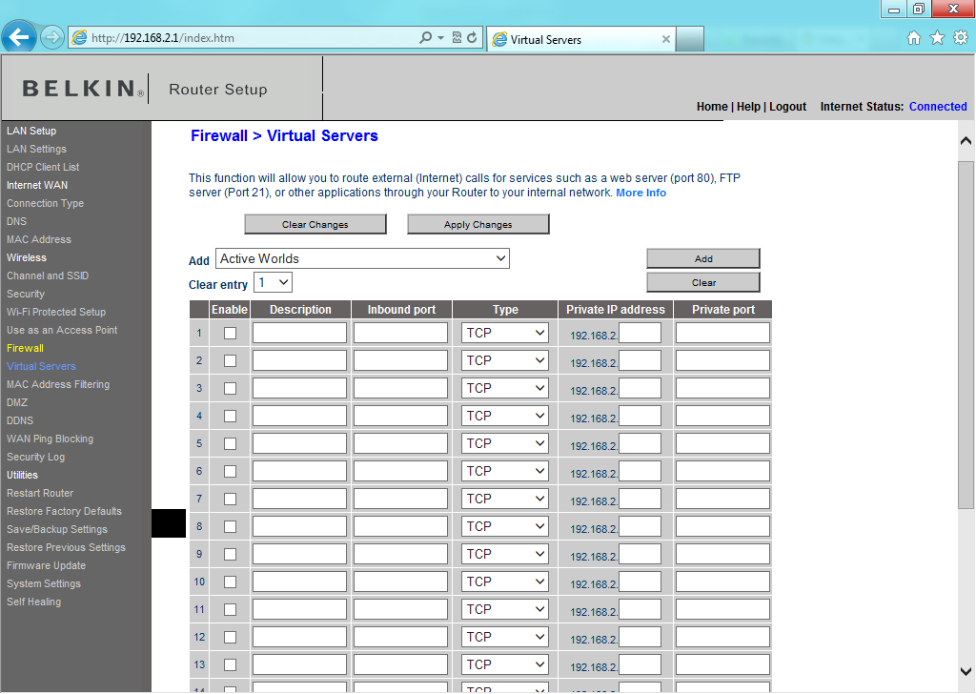Open MAC Address Filtering in sidebar
The width and height of the screenshot is (976, 694).
tap(58, 385)
